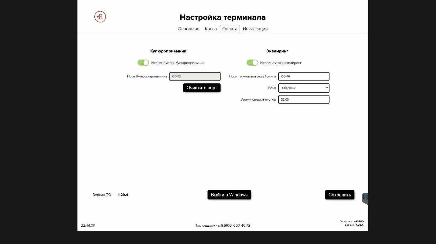This screenshot has width=436, height=244.
Task: Select the Оплата tab
Action: 230,29
